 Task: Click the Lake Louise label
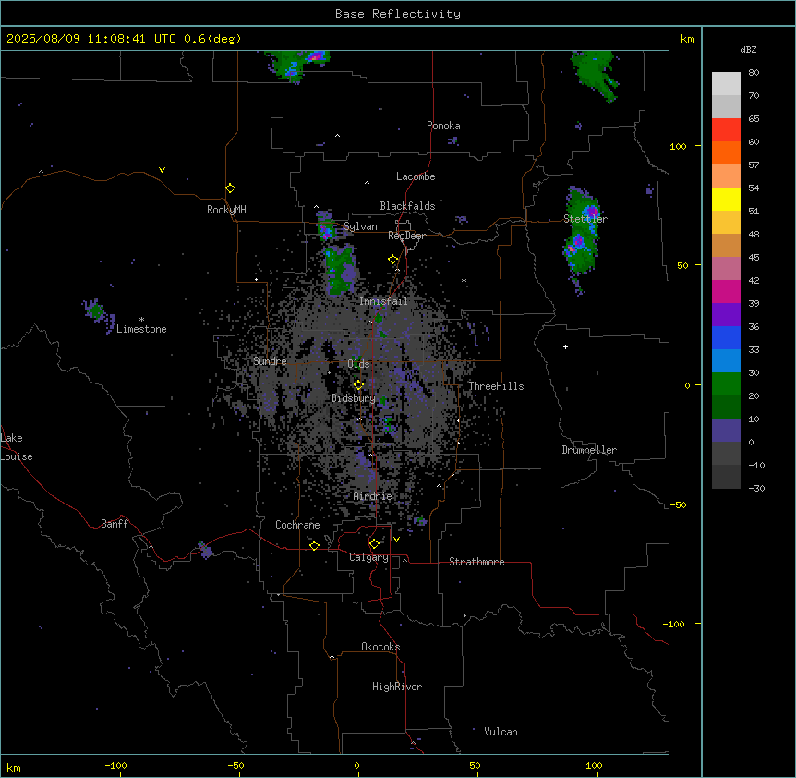tap(17, 447)
